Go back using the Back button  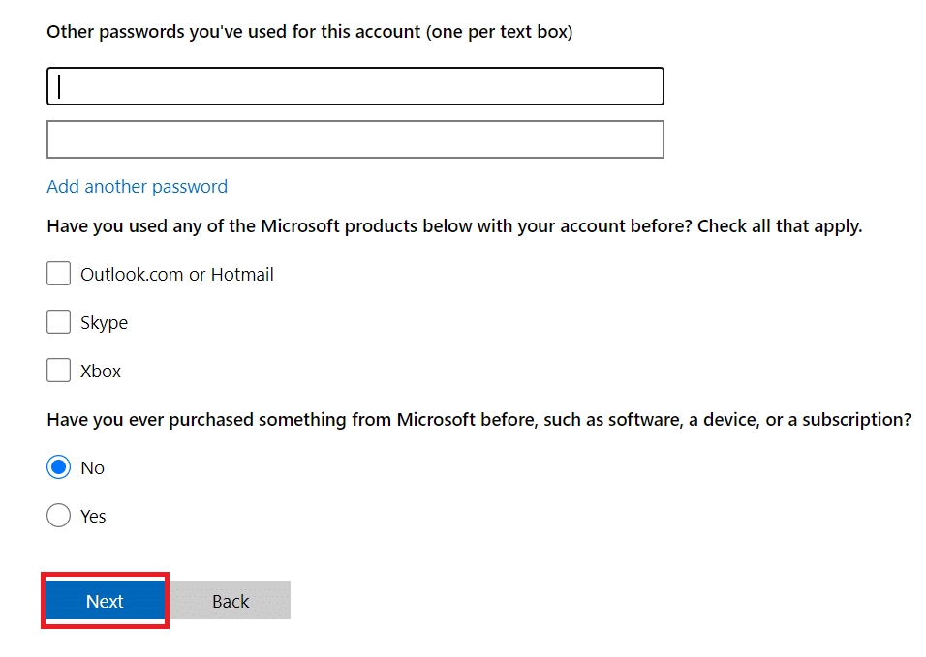click(231, 600)
